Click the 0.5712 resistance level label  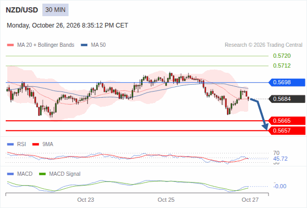click(x=282, y=66)
